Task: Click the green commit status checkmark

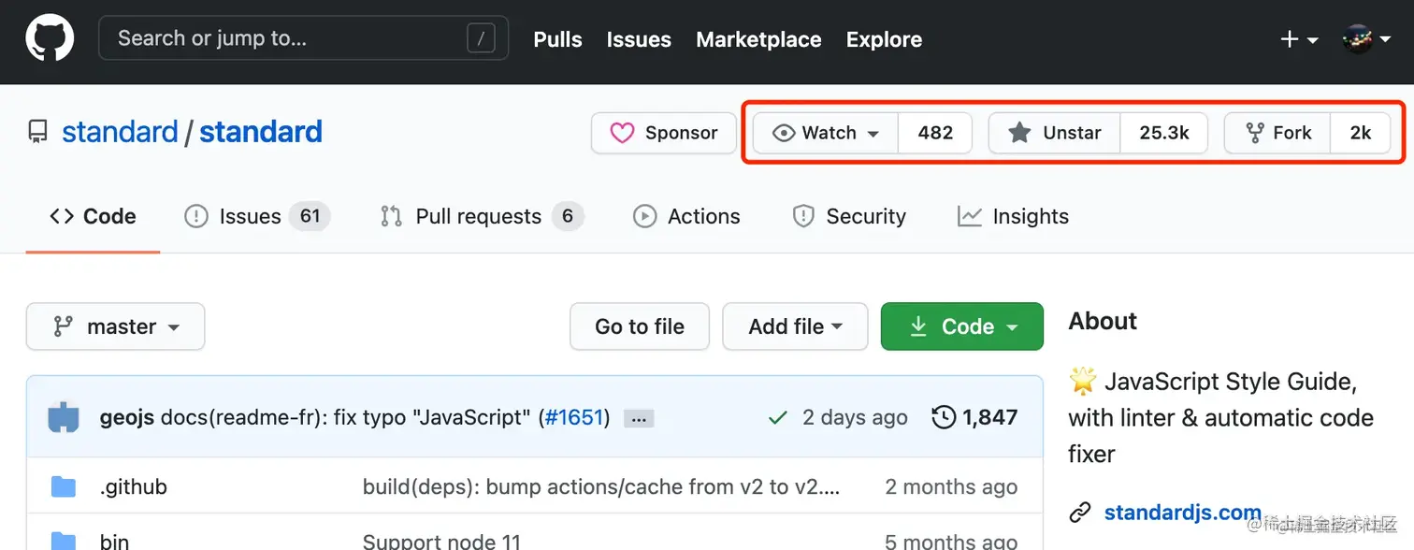Action: coord(777,417)
